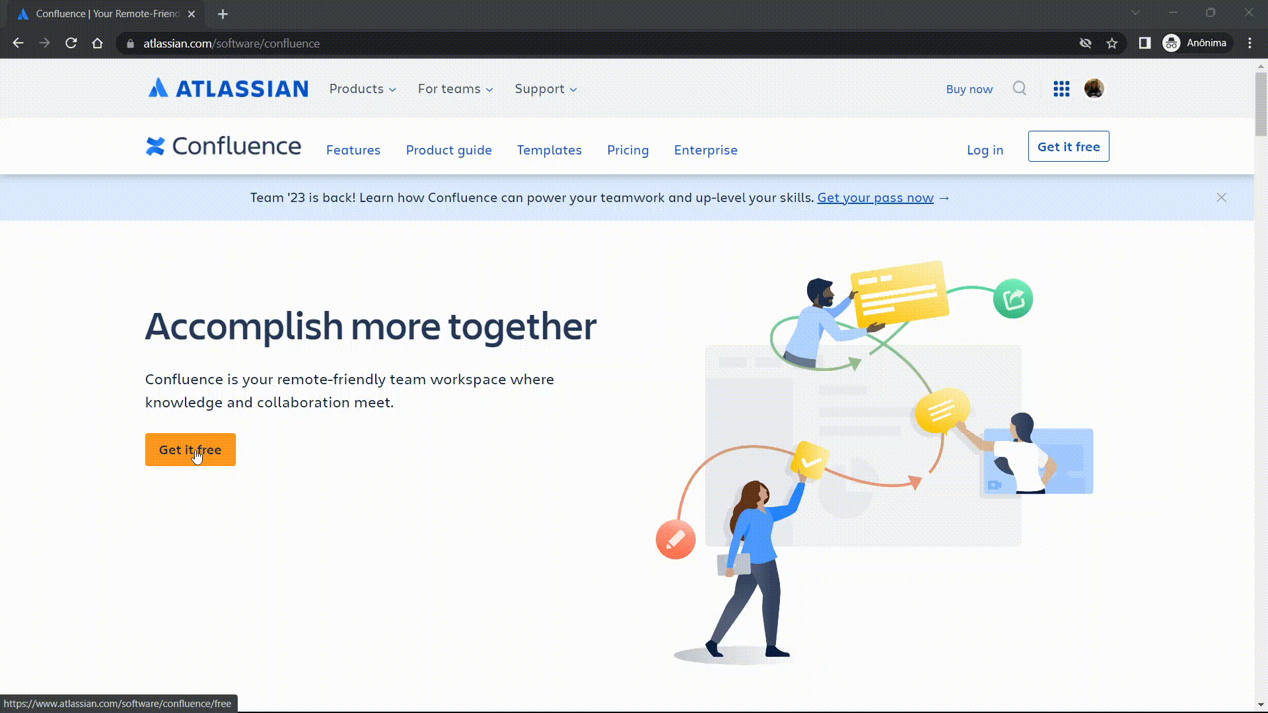Open the Atlassian app switcher grid icon
Image resolution: width=1268 pixels, height=713 pixels.
[1061, 88]
